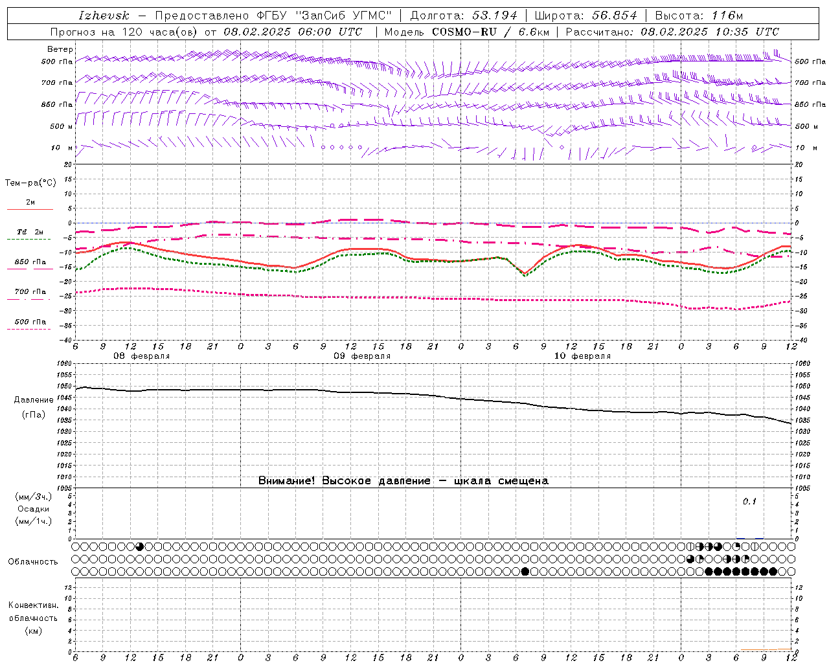Select the start time 08.02.2025 06:00 UTC
Screen dimensions: 829x663
(293, 32)
